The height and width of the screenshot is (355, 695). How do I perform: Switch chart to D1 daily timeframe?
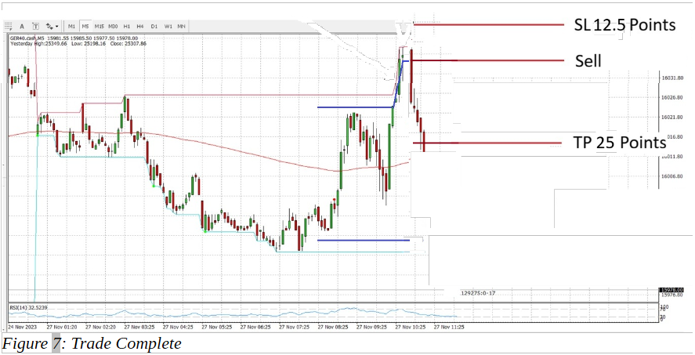coord(154,27)
